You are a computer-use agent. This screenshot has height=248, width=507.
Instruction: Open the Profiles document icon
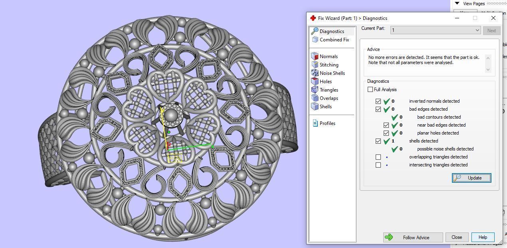coord(315,123)
